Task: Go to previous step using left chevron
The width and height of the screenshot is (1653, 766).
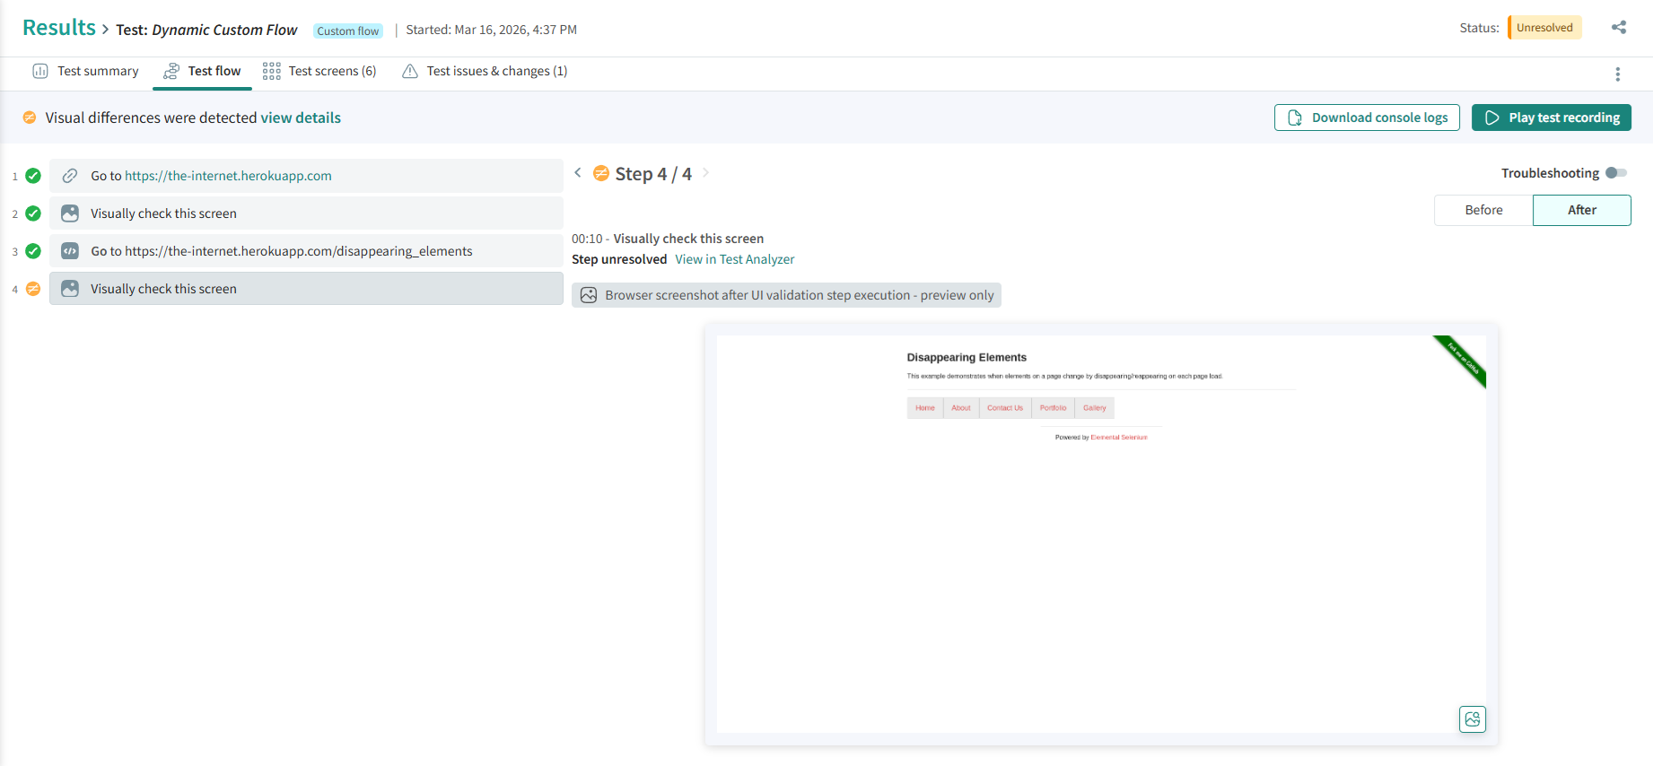Action: (578, 173)
